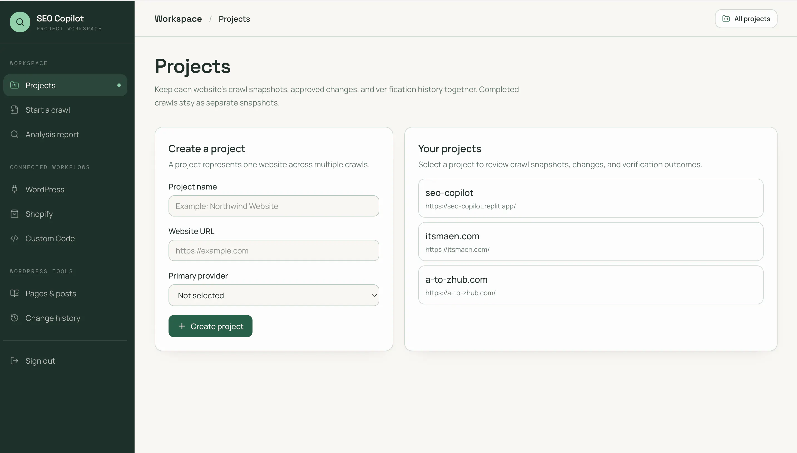Viewport: 797px width, 453px height.
Task: Open Pages & posts tool
Action: (65, 293)
